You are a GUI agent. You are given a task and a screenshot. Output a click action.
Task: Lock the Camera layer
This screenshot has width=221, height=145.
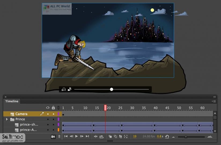[x=53, y=114]
